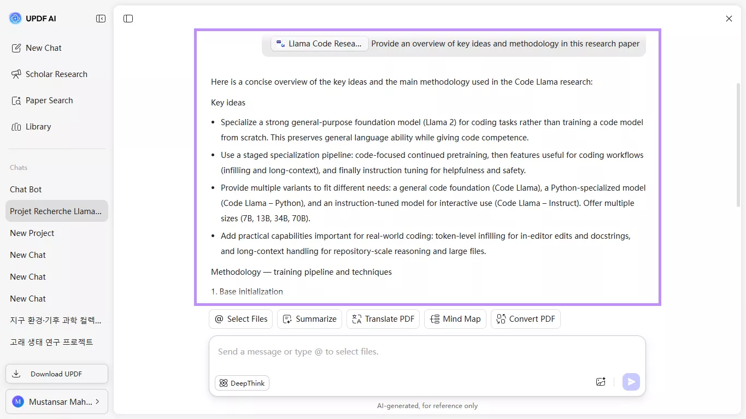746x419 pixels.
Task: Open the New Project chat
Action: click(57, 233)
